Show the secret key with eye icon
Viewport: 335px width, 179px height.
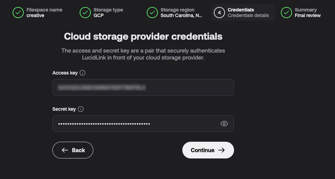pyautogui.click(x=224, y=124)
